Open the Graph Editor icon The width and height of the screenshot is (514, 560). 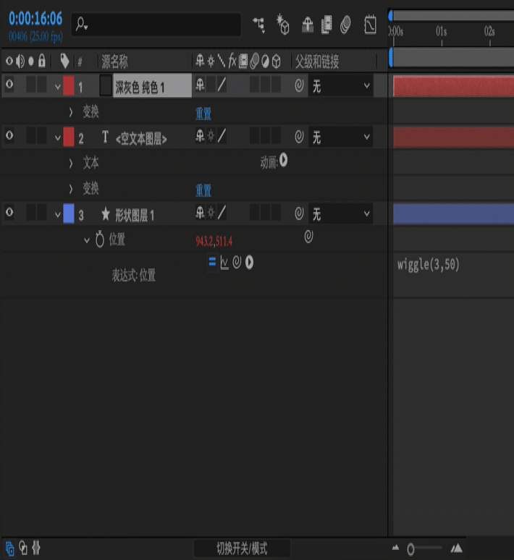pyautogui.click(x=370, y=25)
